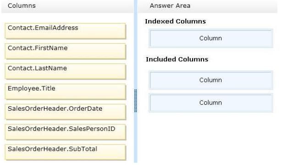
Task: Select the Contact.FirstName column item
Action: pos(65,51)
